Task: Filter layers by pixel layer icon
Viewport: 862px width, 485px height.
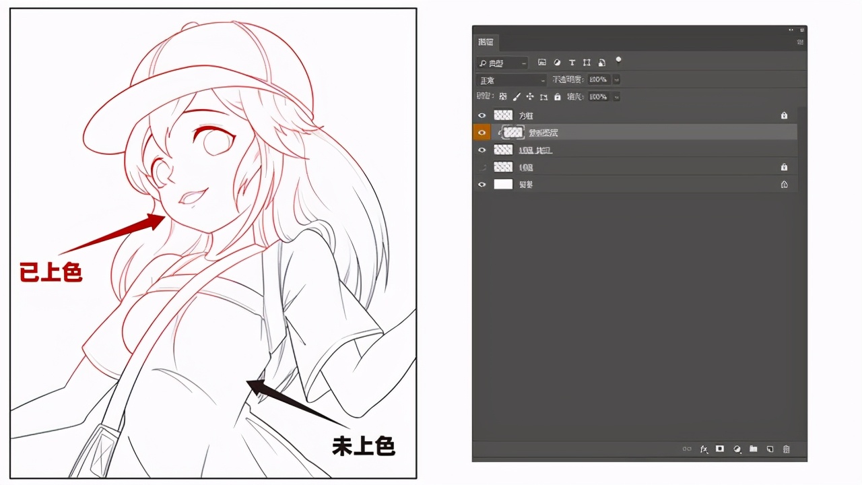Action: [542, 63]
